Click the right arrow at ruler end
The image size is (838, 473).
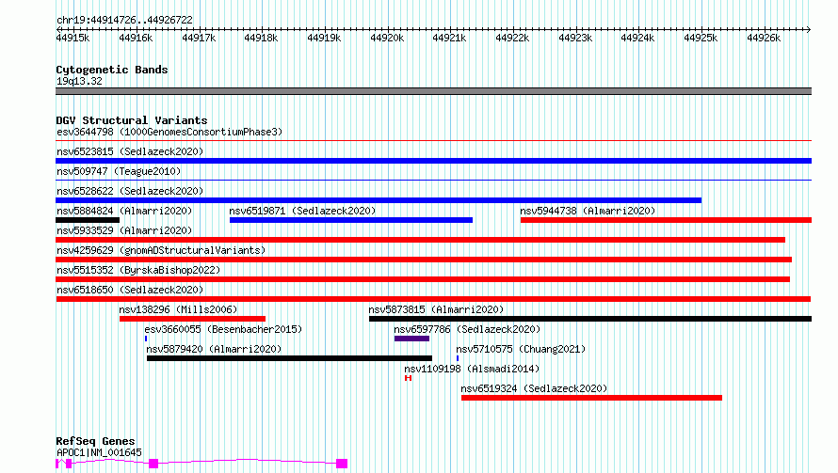tap(809, 29)
